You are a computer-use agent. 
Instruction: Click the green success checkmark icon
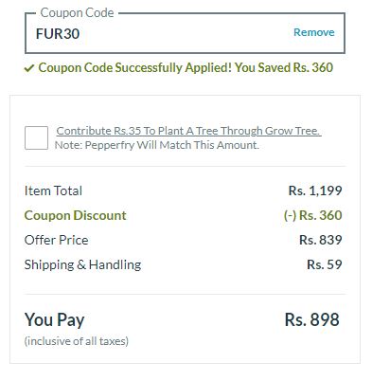pyautogui.click(x=29, y=68)
